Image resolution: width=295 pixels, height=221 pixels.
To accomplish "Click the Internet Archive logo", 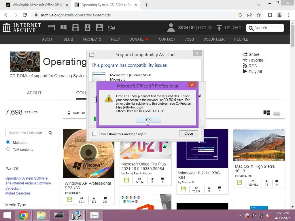I will [x=22, y=28].
